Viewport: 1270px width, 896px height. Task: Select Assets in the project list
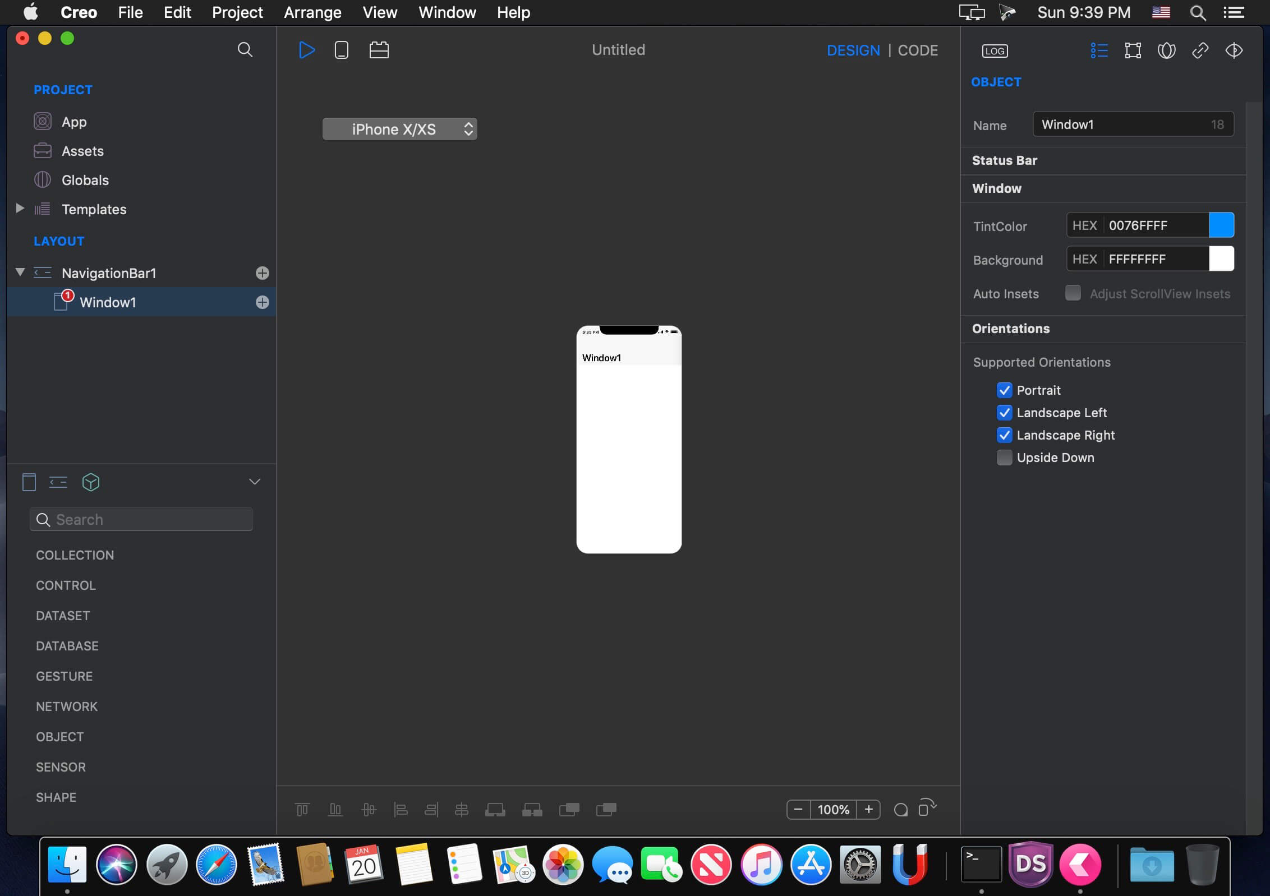pyautogui.click(x=82, y=151)
